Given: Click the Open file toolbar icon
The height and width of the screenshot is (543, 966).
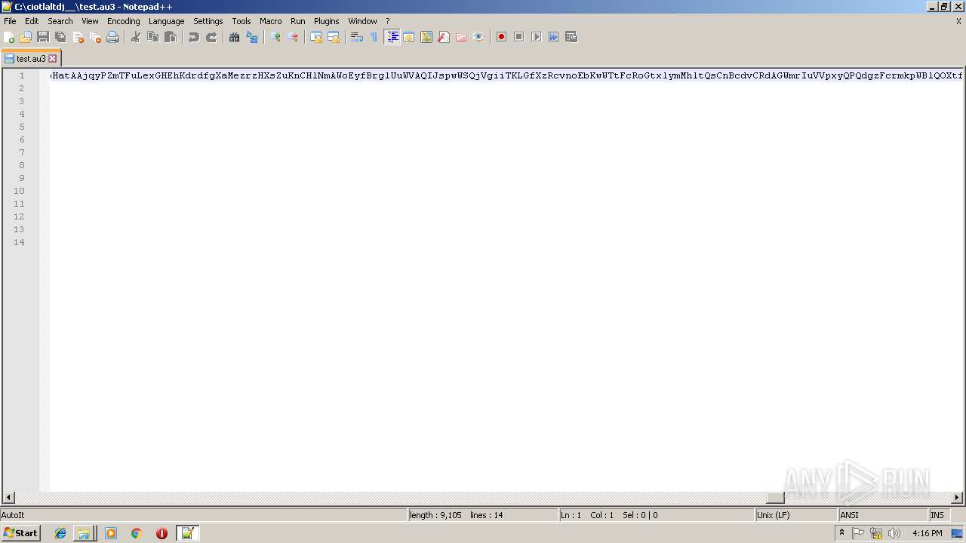Looking at the screenshot, I should coord(26,37).
